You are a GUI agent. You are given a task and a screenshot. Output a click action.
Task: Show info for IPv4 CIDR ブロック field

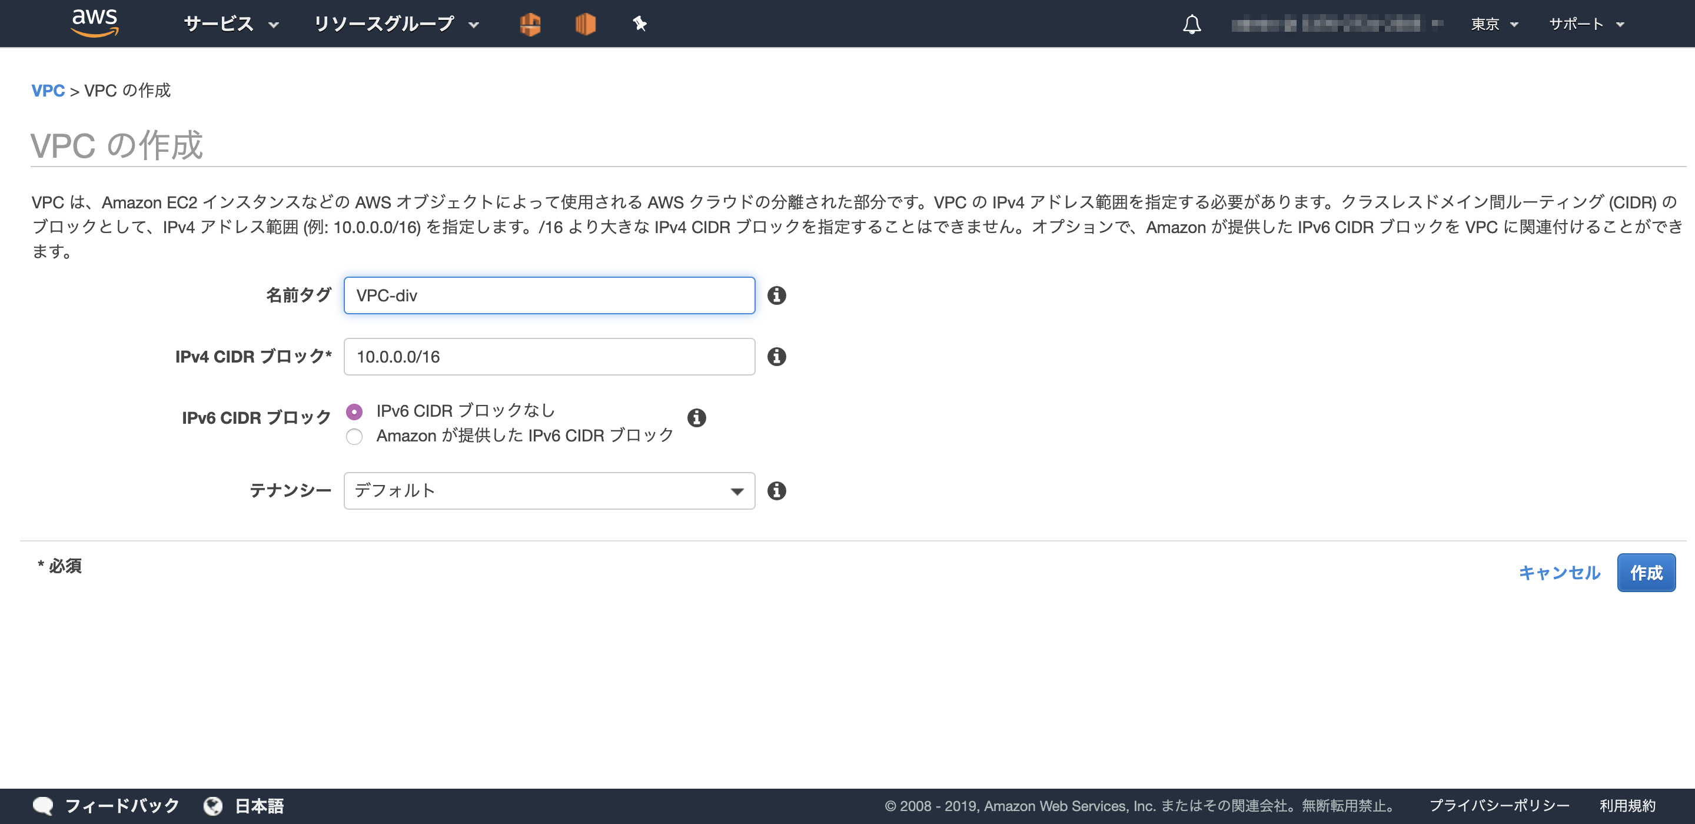pos(776,357)
